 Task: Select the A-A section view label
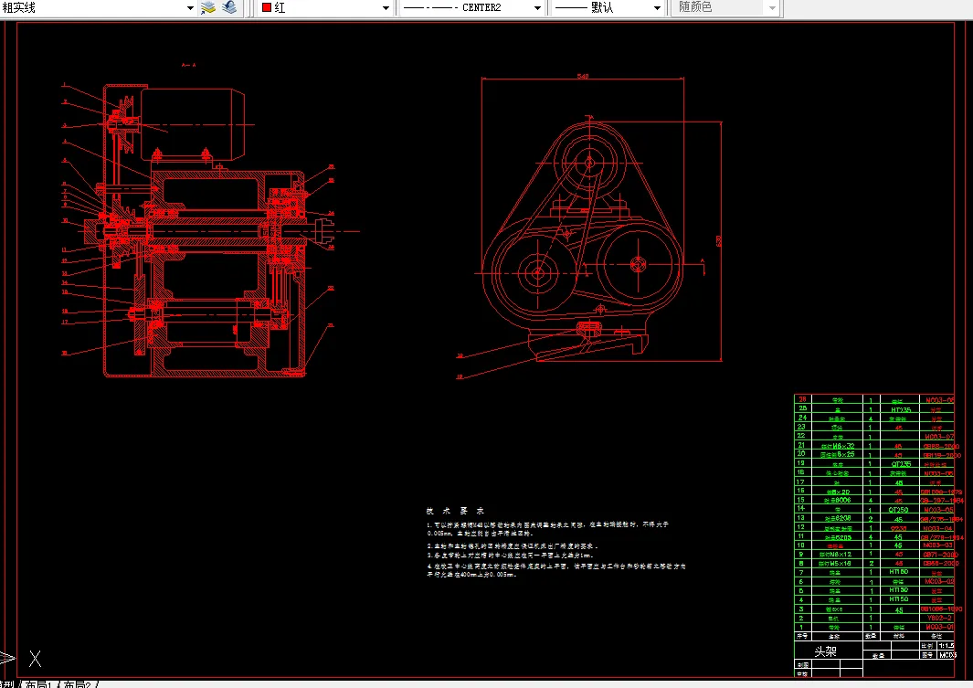tap(189, 66)
